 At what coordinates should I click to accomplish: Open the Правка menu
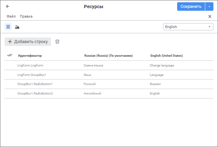[26, 16]
